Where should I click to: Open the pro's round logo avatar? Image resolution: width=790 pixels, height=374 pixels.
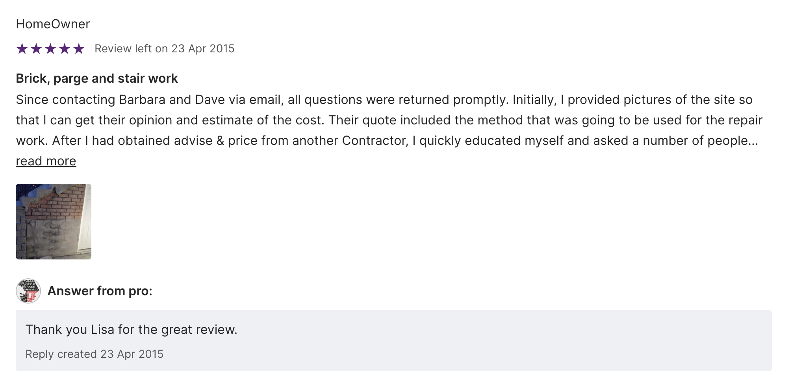coord(28,291)
